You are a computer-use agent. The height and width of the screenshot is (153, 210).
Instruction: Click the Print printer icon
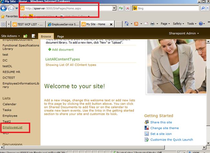[x=152, y=24]
